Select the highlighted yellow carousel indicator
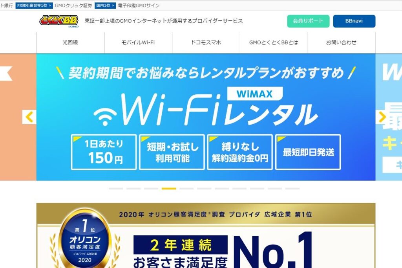Screen dimensions: 402x268 (169, 189)
